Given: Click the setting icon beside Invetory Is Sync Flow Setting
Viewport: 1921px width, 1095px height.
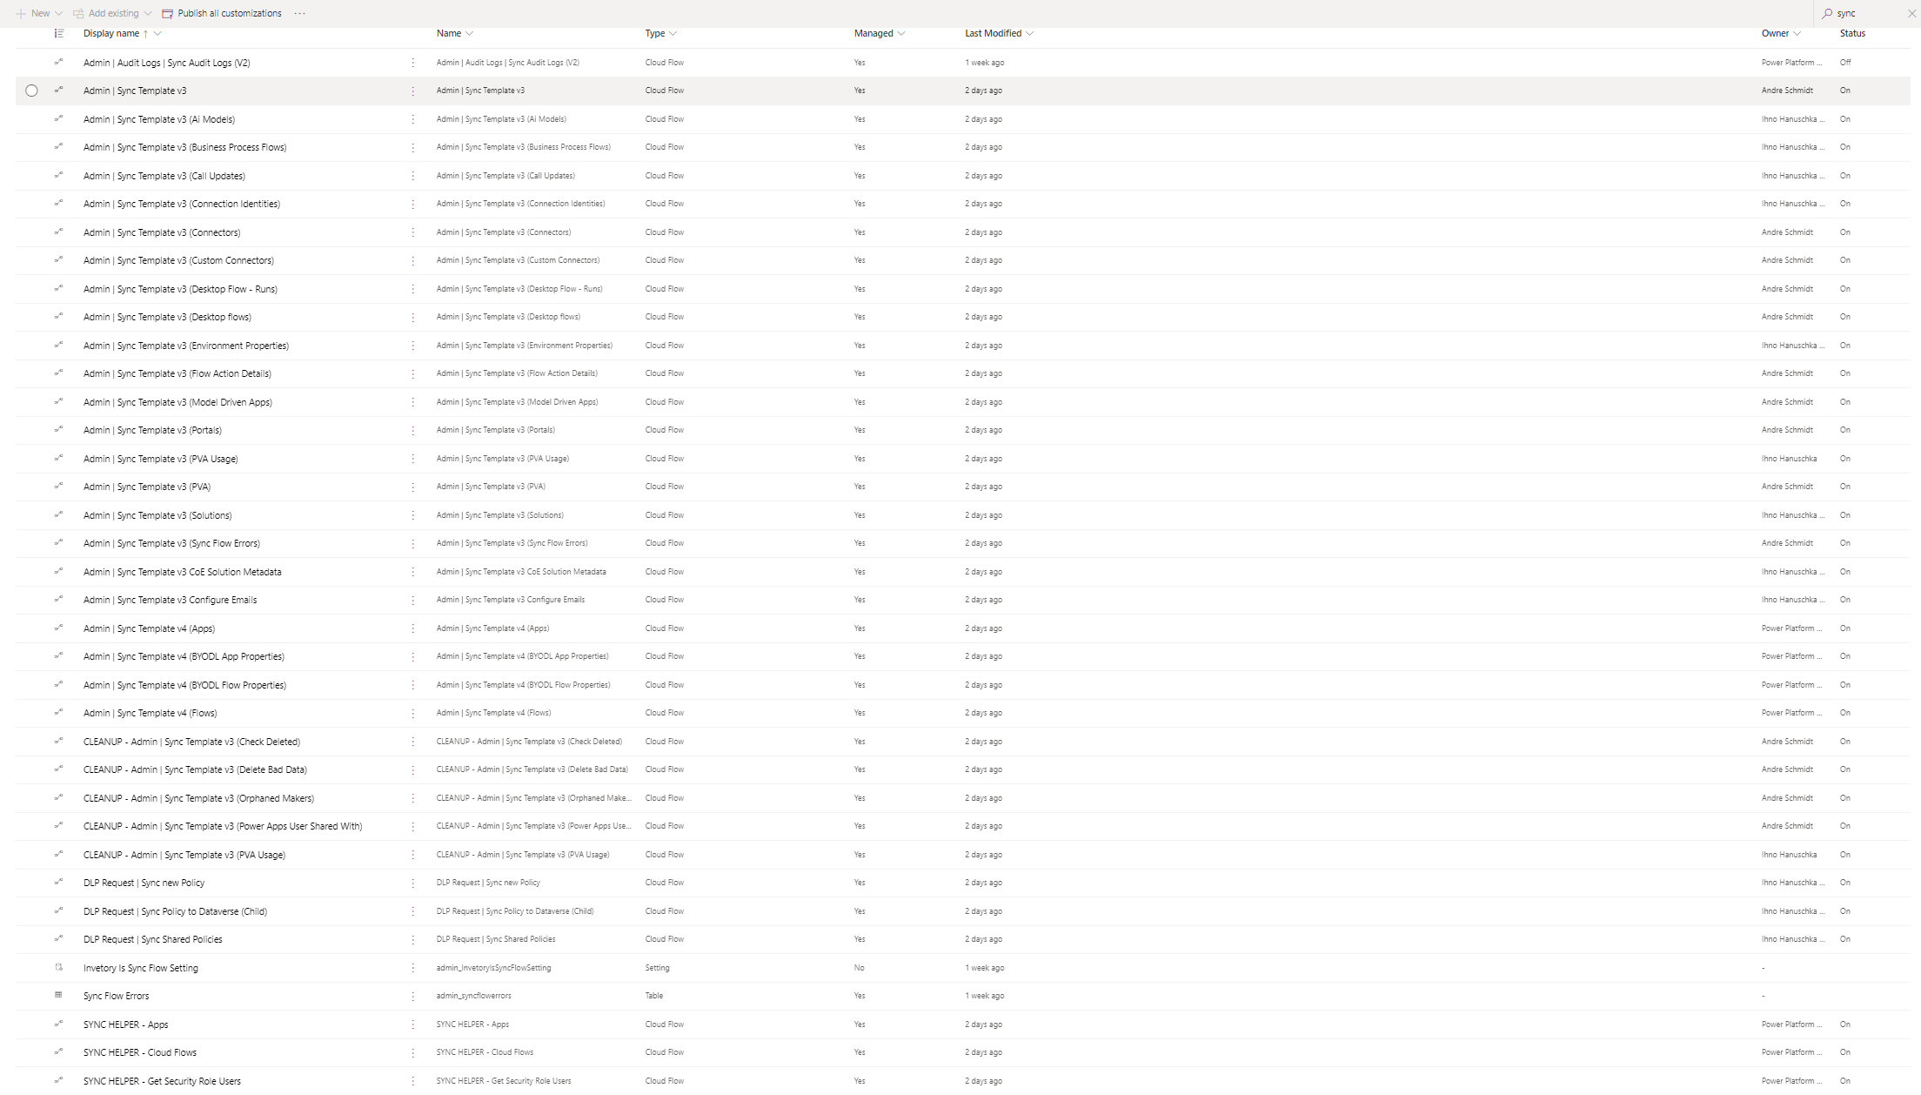Looking at the screenshot, I should click(x=58, y=967).
